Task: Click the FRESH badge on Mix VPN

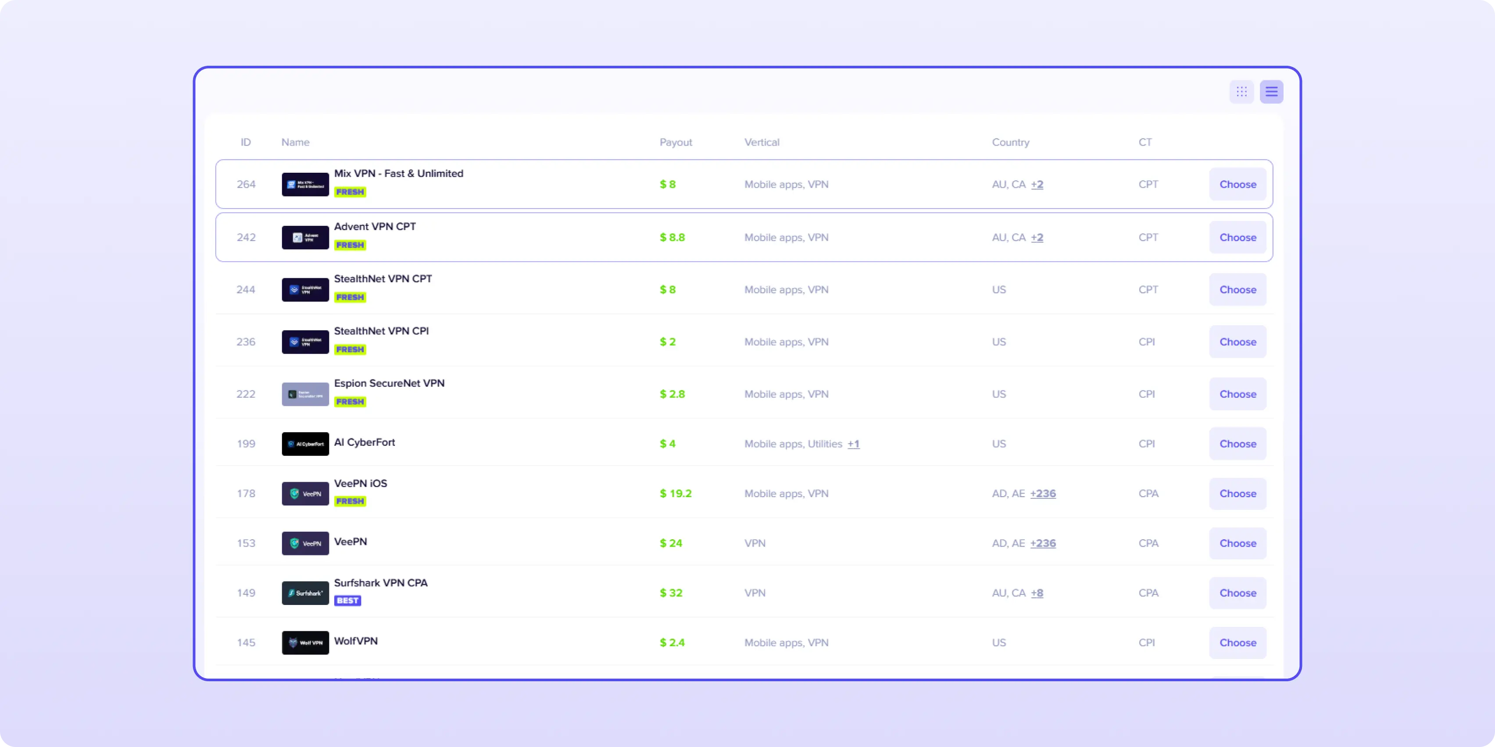Action: (x=350, y=192)
